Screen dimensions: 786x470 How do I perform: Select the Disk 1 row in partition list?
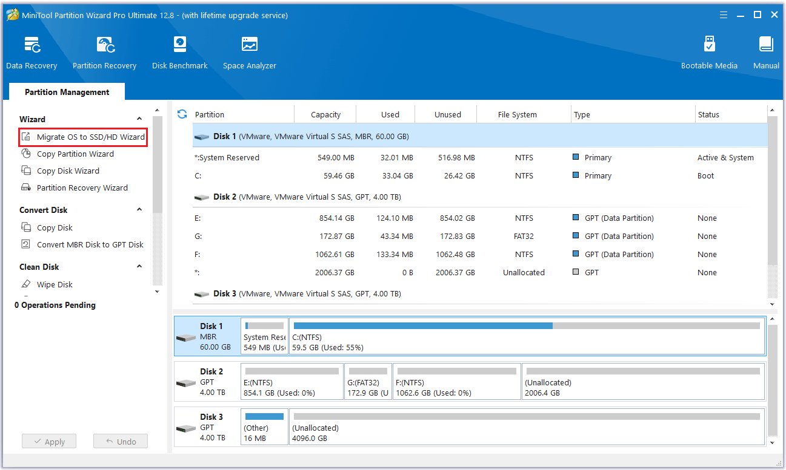coord(480,137)
